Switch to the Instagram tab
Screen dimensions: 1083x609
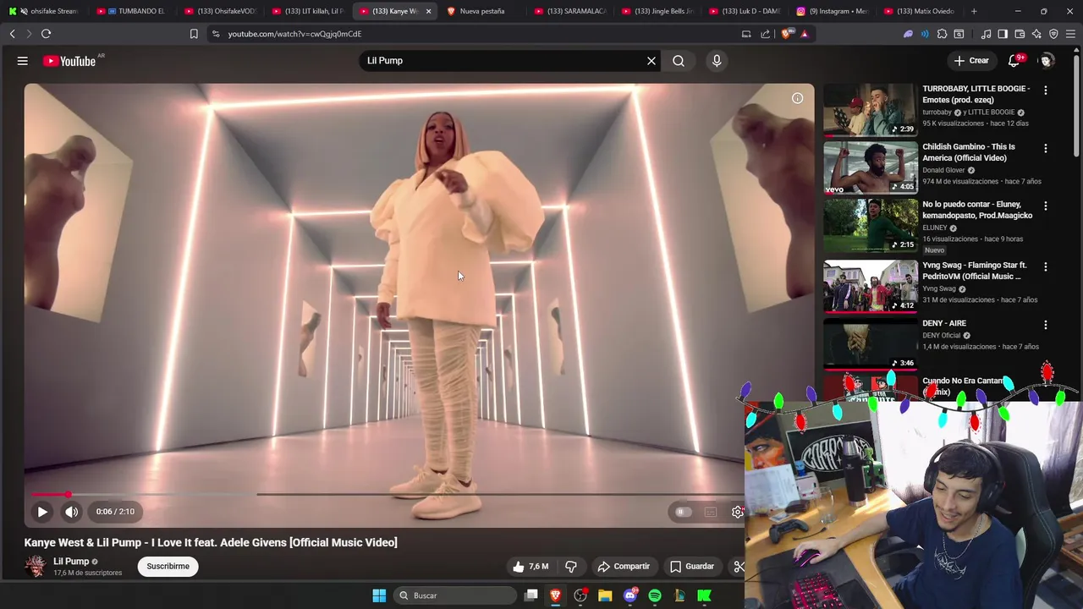click(833, 11)
